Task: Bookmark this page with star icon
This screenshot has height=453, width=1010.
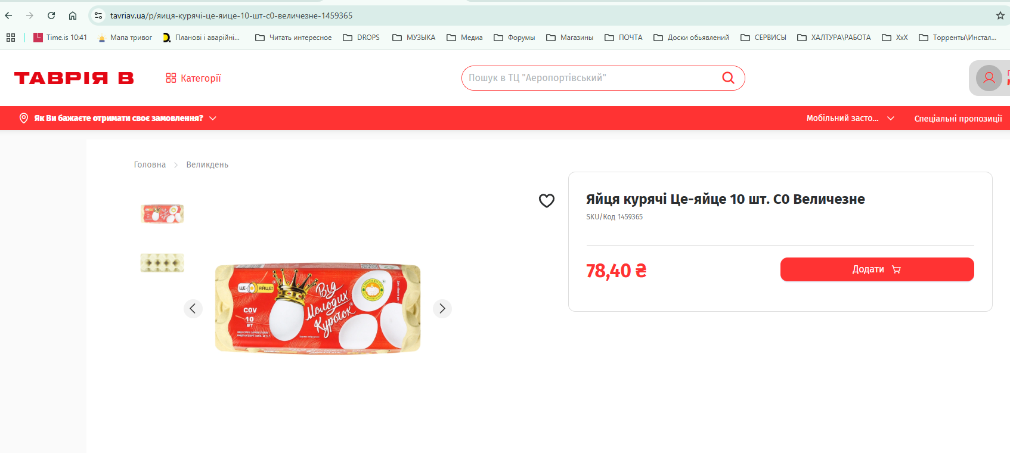Action: pos(1000,15)
